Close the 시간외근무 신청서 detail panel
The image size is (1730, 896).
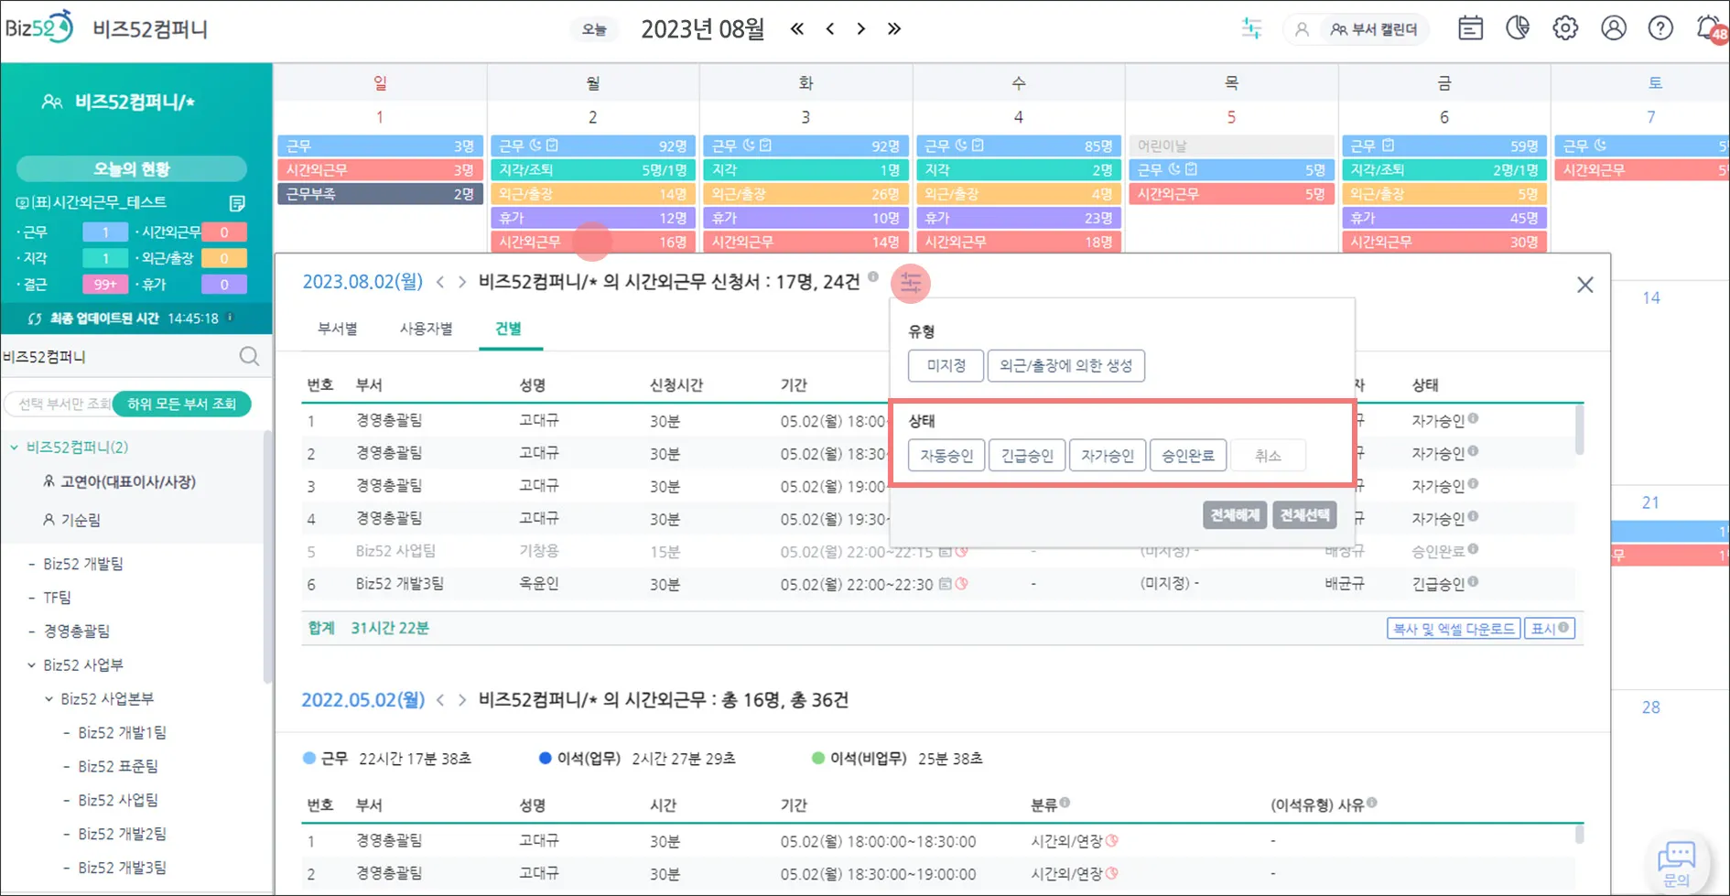[x=1585, y=285]
